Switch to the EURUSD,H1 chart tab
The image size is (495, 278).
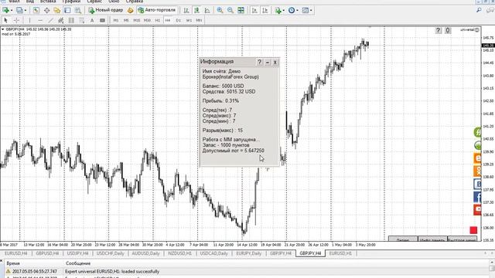[x=340, y=253]
